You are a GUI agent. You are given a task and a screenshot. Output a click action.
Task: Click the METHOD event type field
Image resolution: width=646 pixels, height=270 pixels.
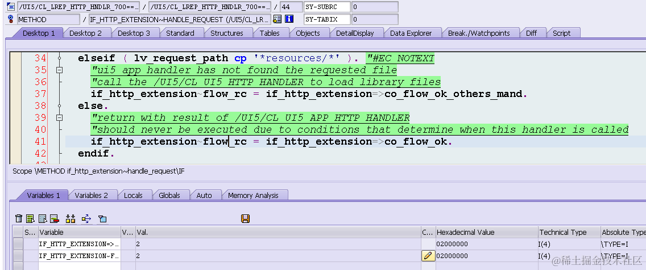(48, 19)
